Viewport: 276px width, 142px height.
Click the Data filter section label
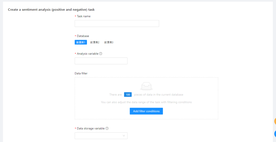pos(81,73)
